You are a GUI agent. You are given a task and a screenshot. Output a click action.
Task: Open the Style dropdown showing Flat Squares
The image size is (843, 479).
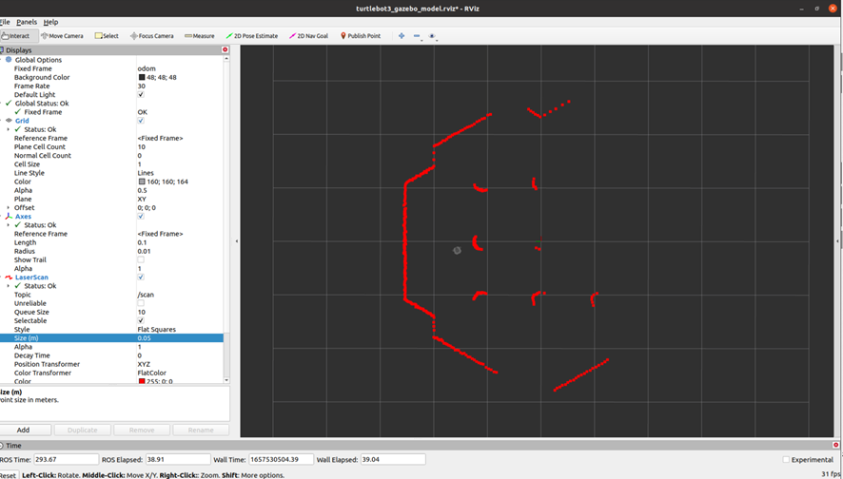(x=179, y=330)
